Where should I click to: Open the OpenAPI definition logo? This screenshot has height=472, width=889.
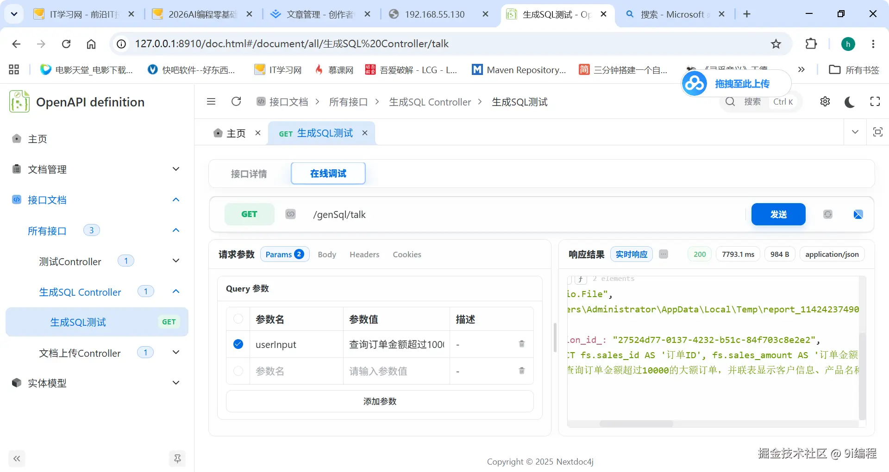tap(19, 101)
